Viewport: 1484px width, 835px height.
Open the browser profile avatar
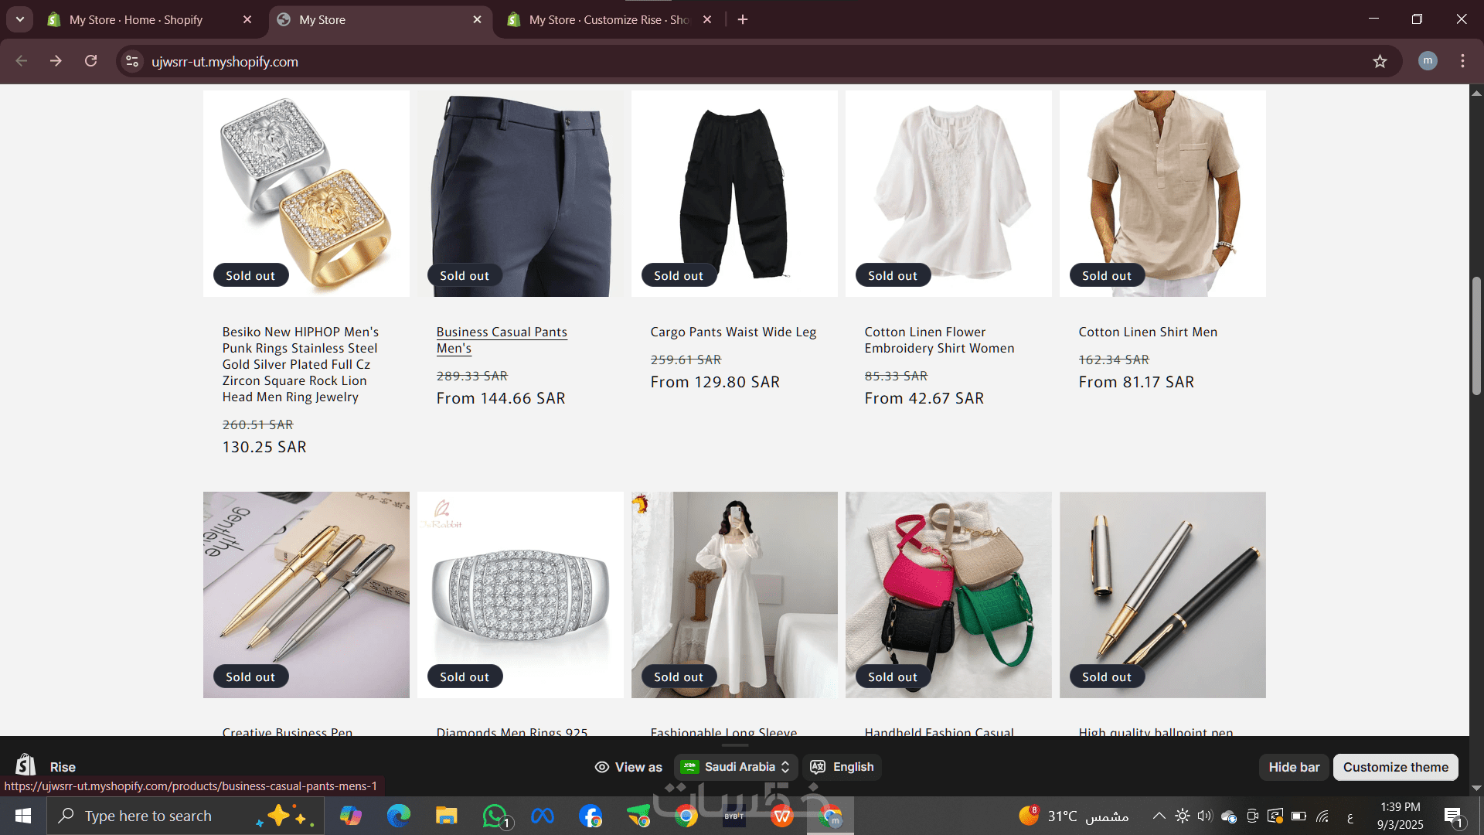tap(1428, 61)
